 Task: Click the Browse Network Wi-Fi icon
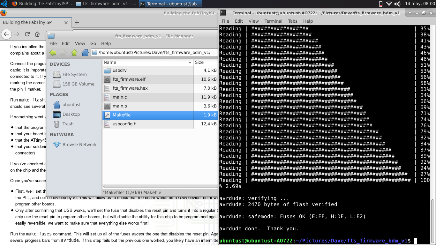(56, 145)
